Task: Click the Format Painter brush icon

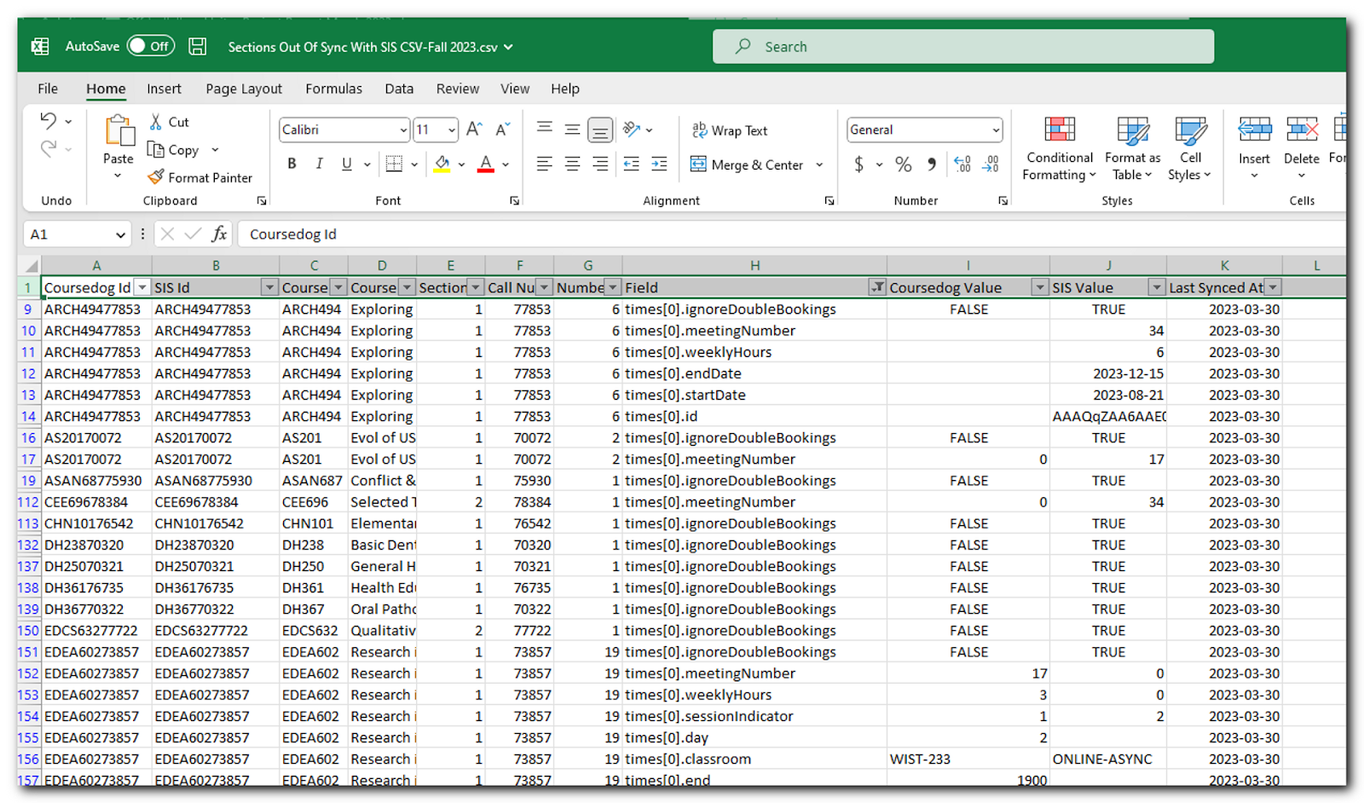Action: click(155, 177)
